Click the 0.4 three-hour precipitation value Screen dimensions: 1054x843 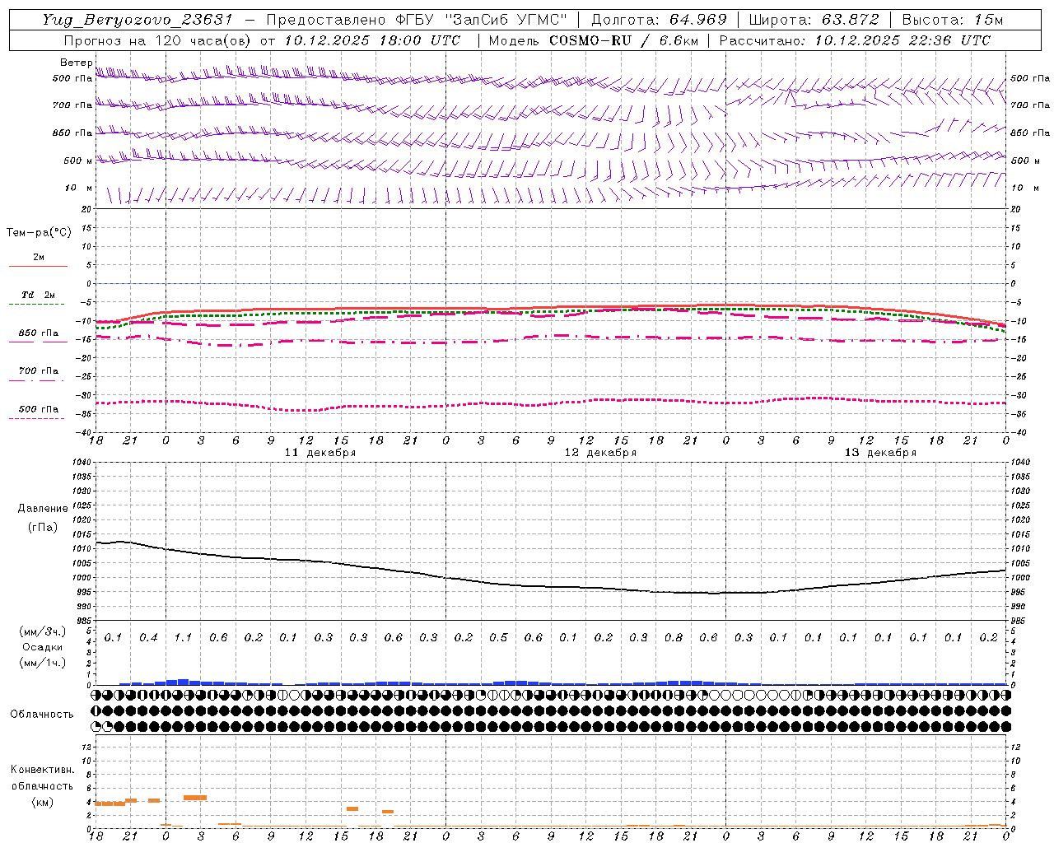pos(148,638)
